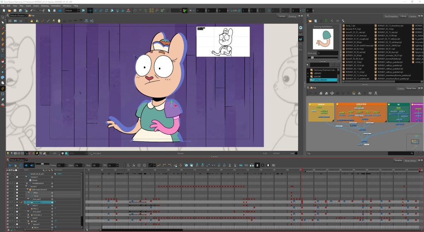Click the highlighted cube icon on Camera side strip
The image size is (424, 232).
[301, 39]
